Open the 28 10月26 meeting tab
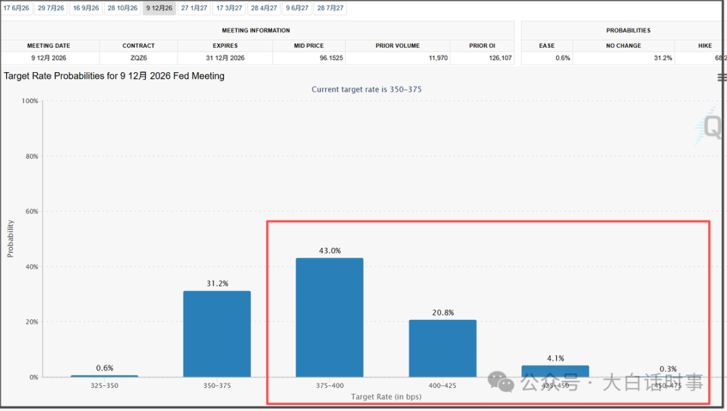This screenshot has height=411, width=727. [x=123, y=8]
